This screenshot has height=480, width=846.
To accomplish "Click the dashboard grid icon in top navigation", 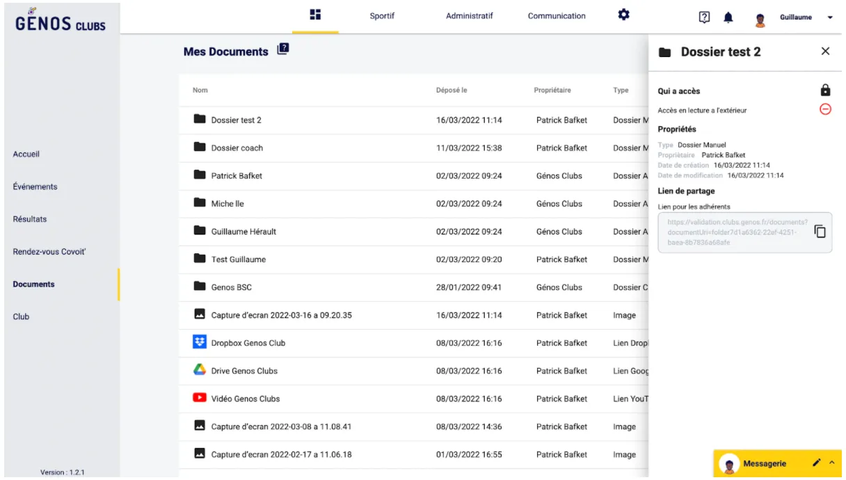I will pyautogui.click(x=315, y=15).
